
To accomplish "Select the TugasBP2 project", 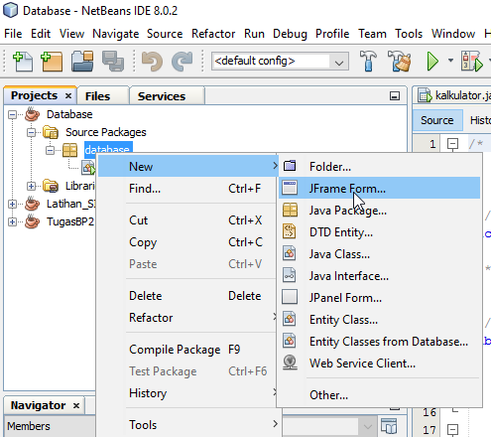I will (x=69, y=221).
